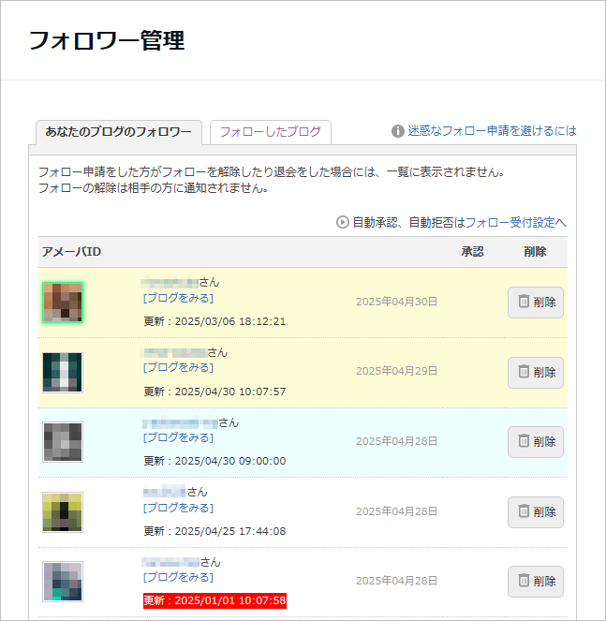Click the info icon beside 迷惑なフォロー申請を避けるには

tap(397, 131)
